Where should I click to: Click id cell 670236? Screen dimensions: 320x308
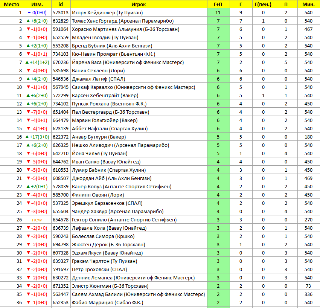tap(61, 62)
